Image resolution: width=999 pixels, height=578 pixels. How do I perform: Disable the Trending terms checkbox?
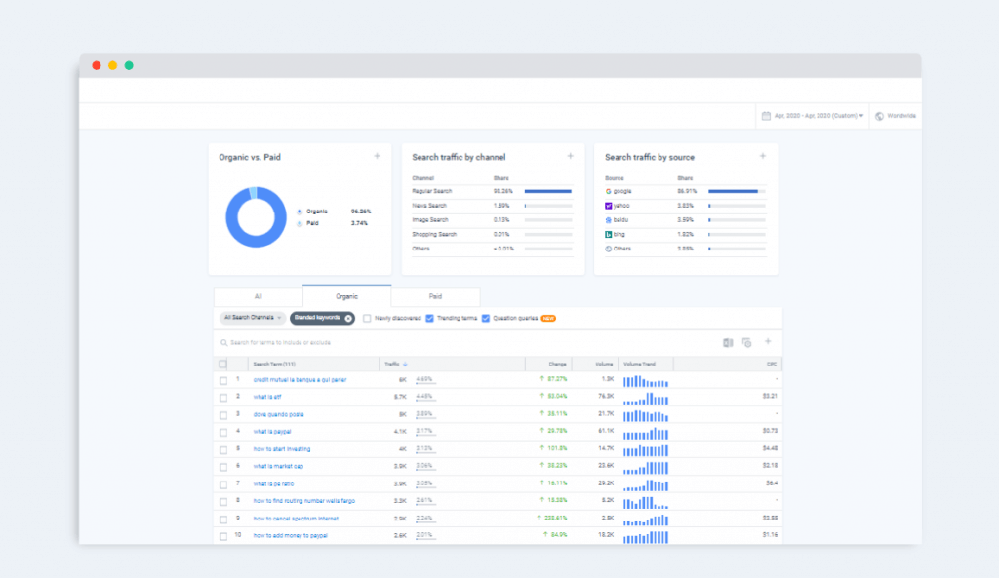coord(429,319)
